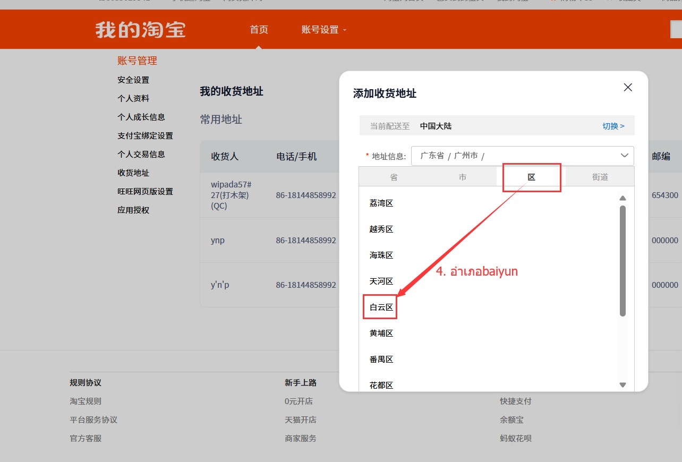Select 天河区 from the district list
This screenshot has height=462, width=682.
(381, 281)
